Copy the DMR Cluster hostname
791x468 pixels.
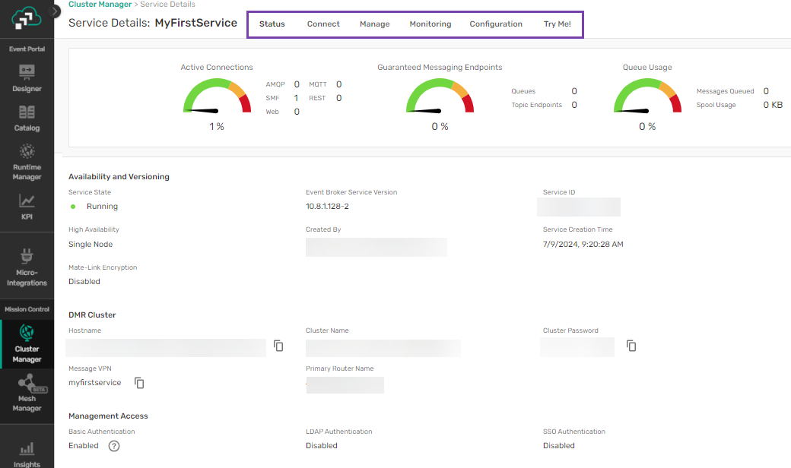click(279, 346)
